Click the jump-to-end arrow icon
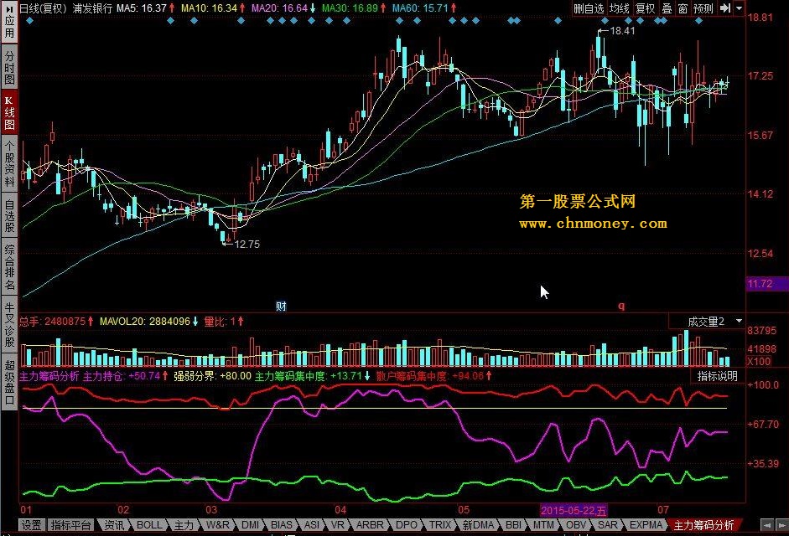The width and height of the screenshot is (789, 536). click(725, 8)
